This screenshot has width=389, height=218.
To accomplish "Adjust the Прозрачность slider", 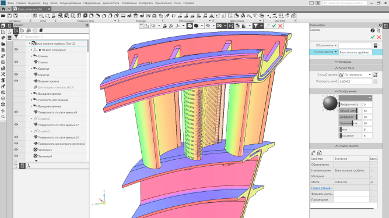I will [x=350, y=105].
